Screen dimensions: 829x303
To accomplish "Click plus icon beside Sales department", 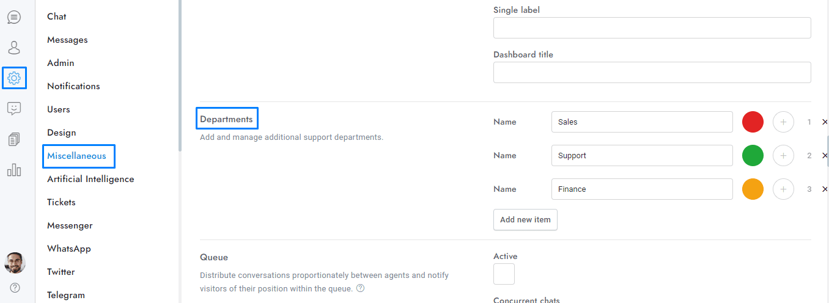I will tap(783, 122).
